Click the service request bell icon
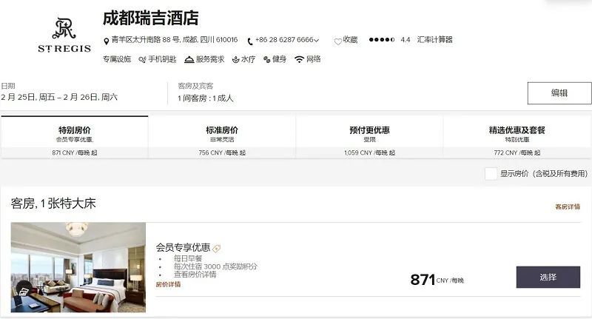Image resolution: width=592 pixels, height=319 pixels. tap(189, 59)
